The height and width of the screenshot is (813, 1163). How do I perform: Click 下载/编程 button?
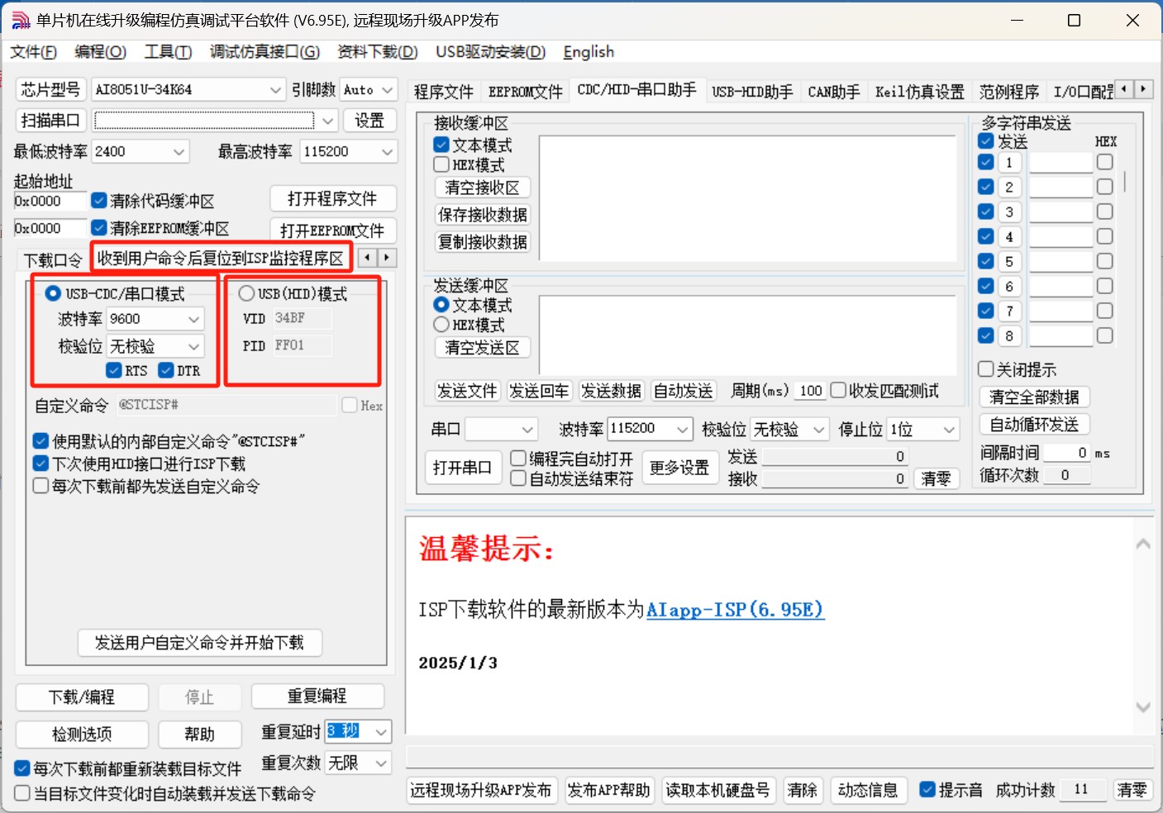[82, 697]
